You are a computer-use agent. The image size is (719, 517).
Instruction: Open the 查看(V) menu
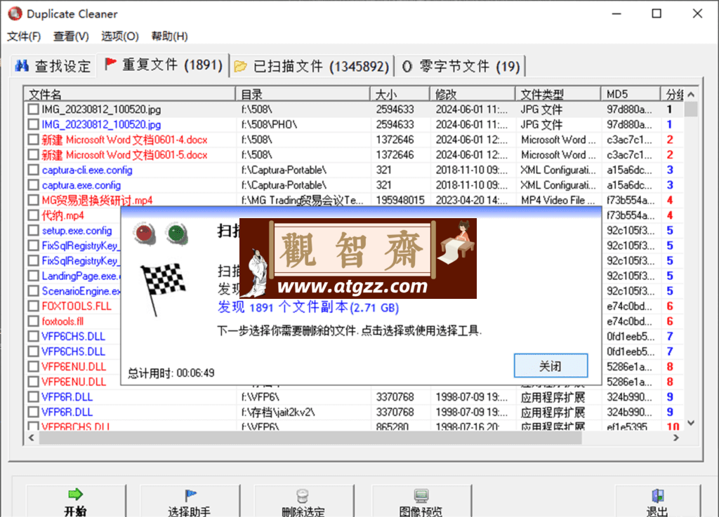point(71,36)
